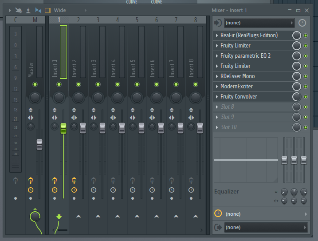The width and height of the screenshot is (318, 241).
Task: Expand Fruity parametric EQ 2 slot menu
Action: coord(217,56)
